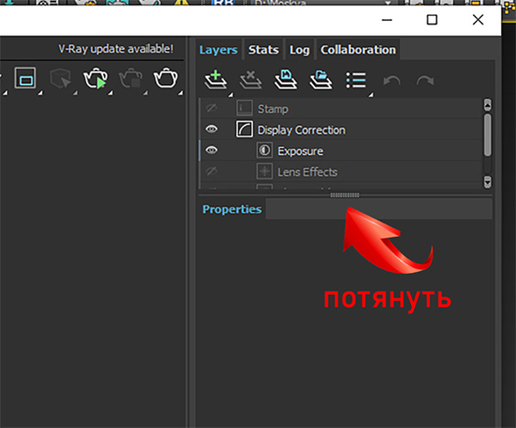The image size is (516, 428).
Task: Click the V-Ray update available notice
Action: (x=115, y=49)
